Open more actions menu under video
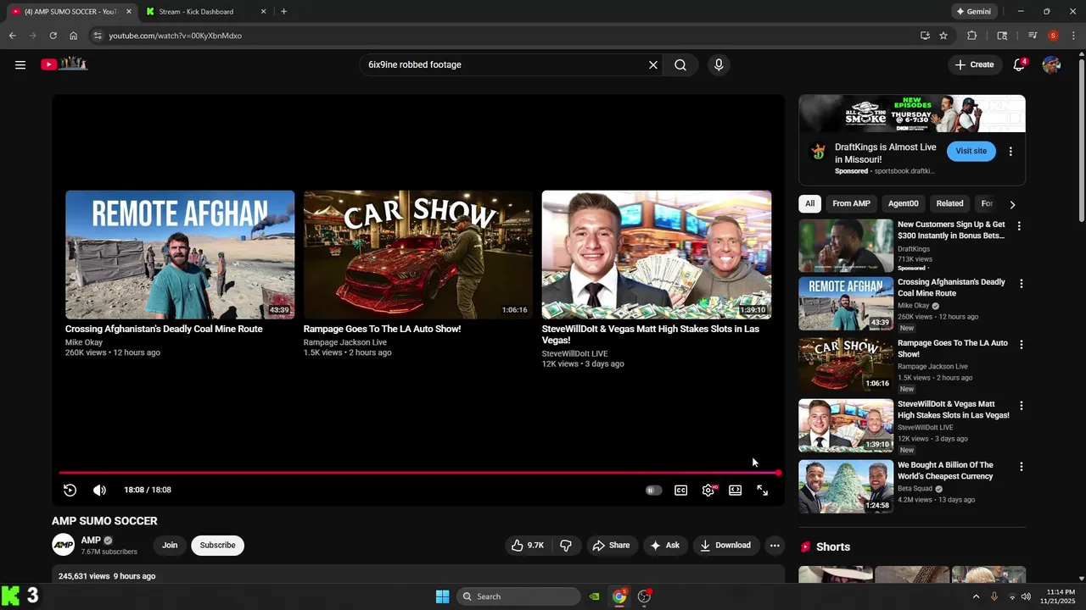1086x610 pixels. [775, 546]
